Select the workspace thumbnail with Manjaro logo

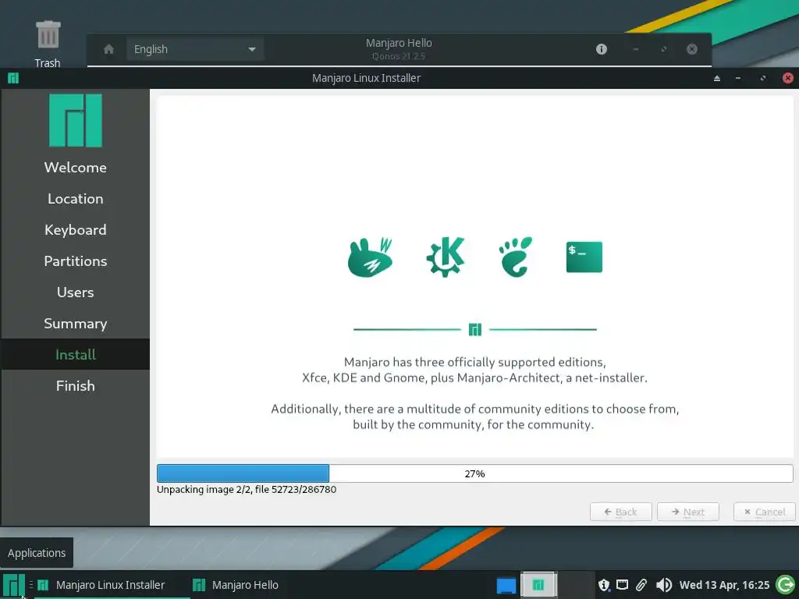538,585
